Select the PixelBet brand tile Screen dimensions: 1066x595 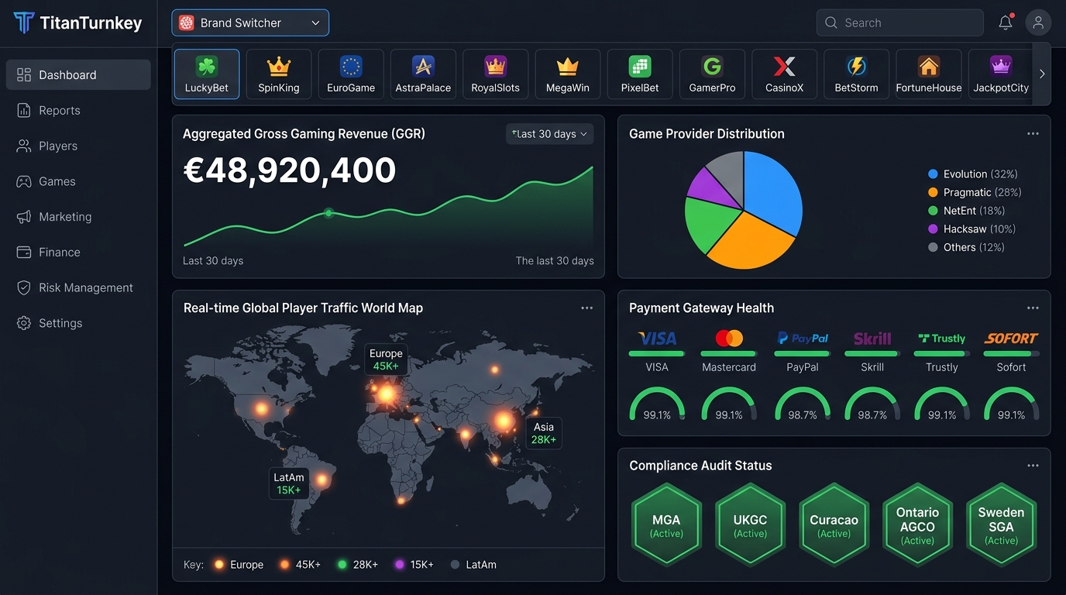pyautogui.click(x=640, y=74)
